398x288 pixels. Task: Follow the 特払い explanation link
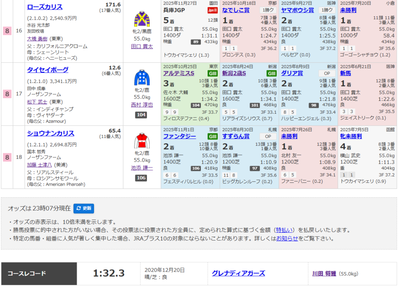(x=285, y=230)
